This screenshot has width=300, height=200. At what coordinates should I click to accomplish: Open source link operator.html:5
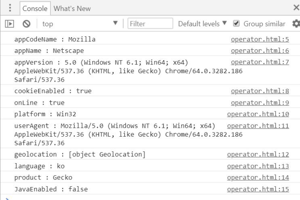tap(260, 40)
